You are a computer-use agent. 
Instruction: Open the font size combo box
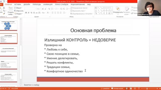click(39, 9)
